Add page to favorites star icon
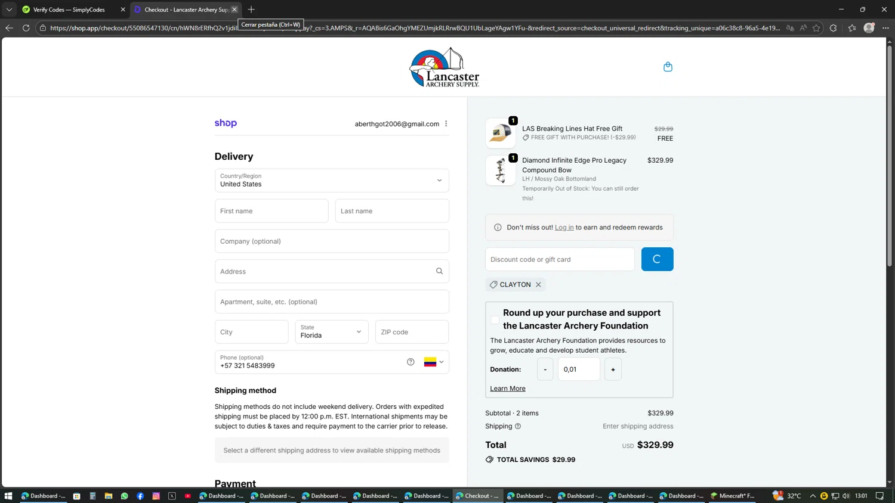Viewport: 895px width, 503px height. 816,28
